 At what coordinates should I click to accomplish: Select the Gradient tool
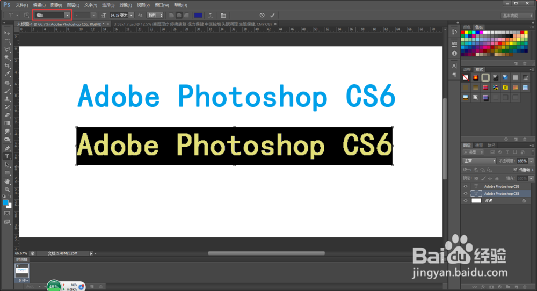point(7,123)
